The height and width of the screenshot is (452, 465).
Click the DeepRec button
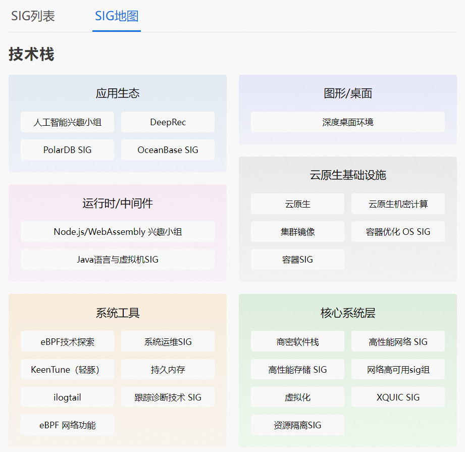[168, 122]
